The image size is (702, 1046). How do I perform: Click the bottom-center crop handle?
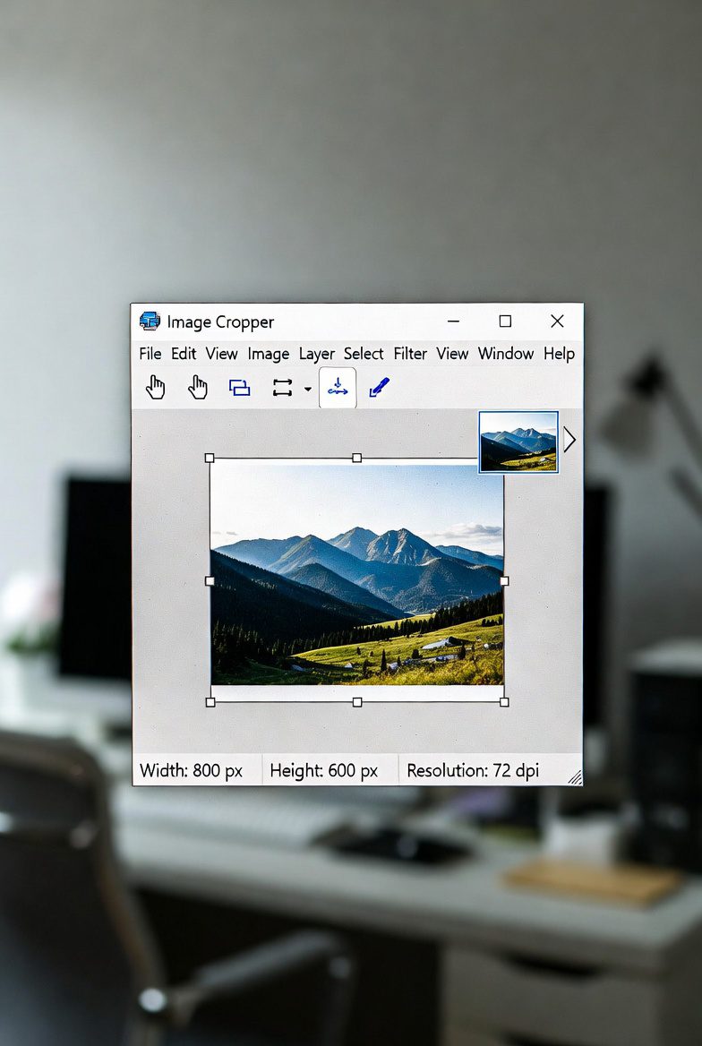(357, 702)
